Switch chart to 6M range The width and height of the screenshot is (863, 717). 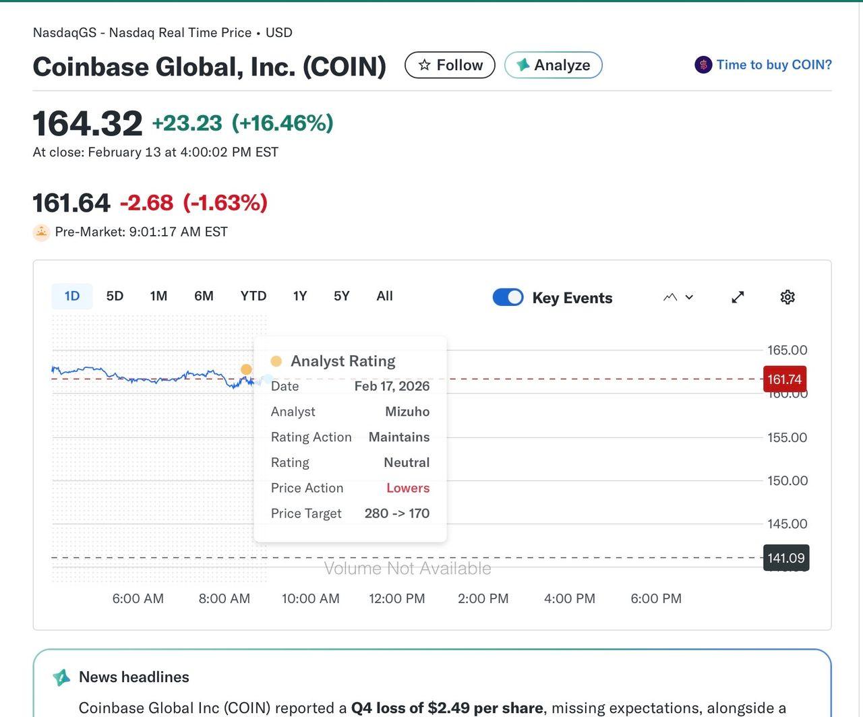tap(204, 296)
